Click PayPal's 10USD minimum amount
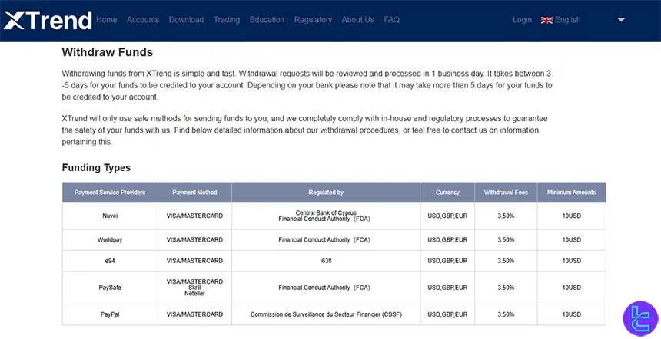Screen dimensions: 661x339 572,314
